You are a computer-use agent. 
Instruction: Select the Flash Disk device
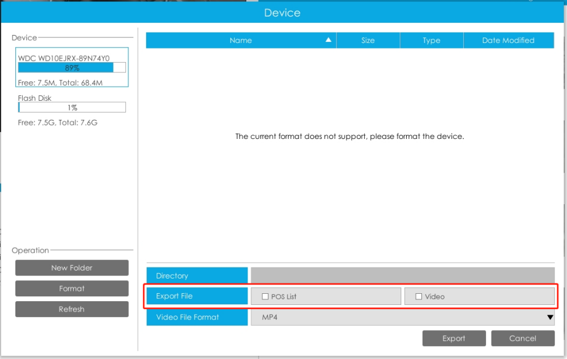[x=72, y=111]
